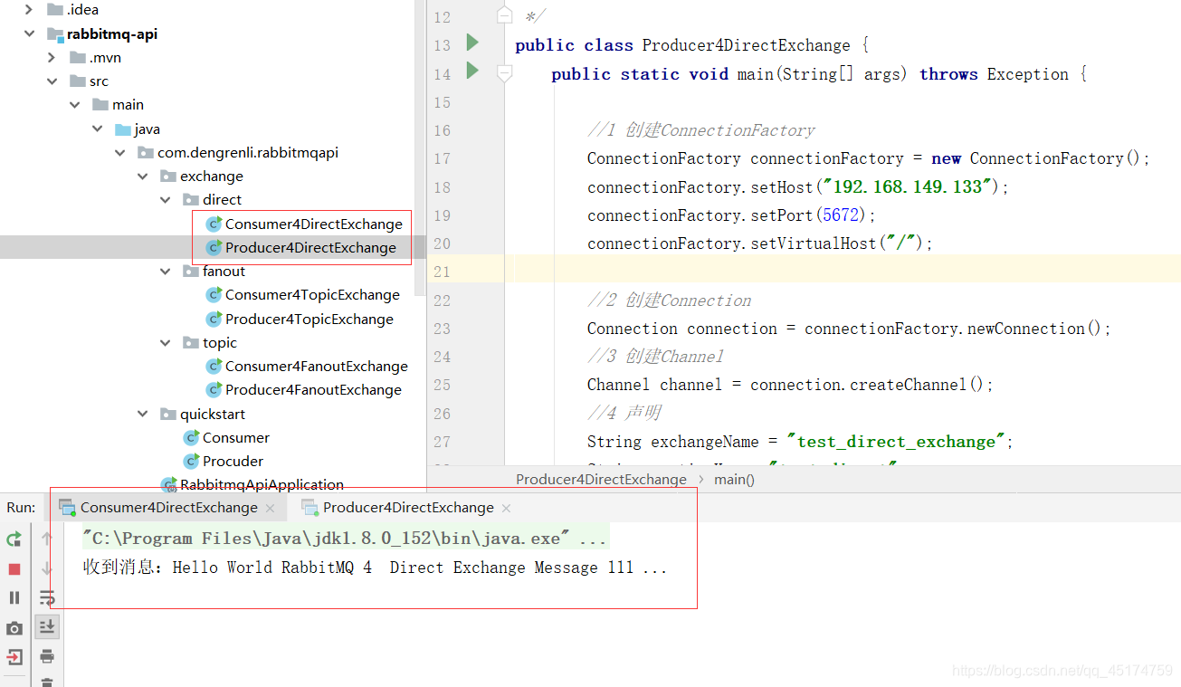Expand the .mvn folder

click(52, 57)
